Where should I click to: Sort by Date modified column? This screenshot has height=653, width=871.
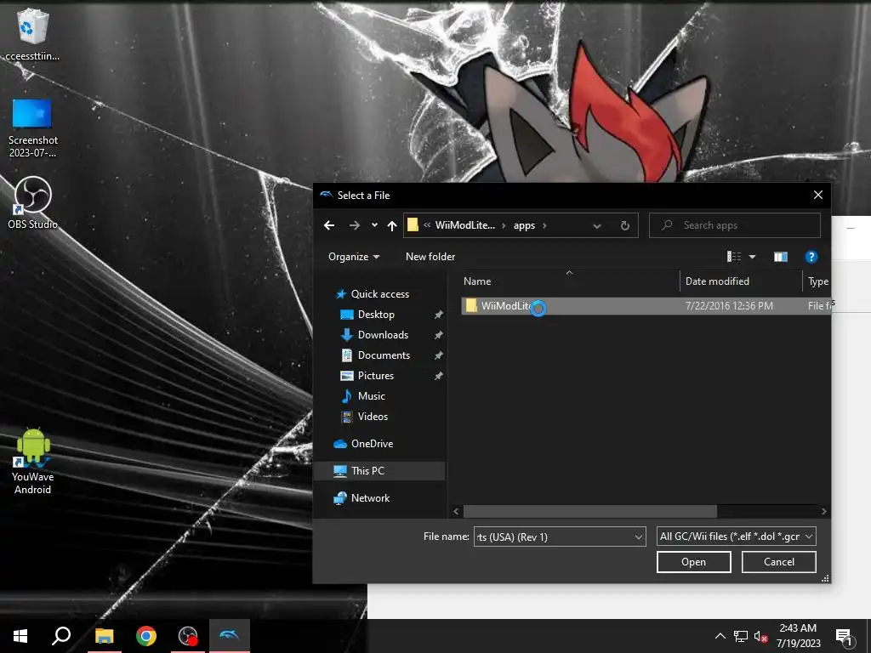pyautogui.click(x=741, y=281)
